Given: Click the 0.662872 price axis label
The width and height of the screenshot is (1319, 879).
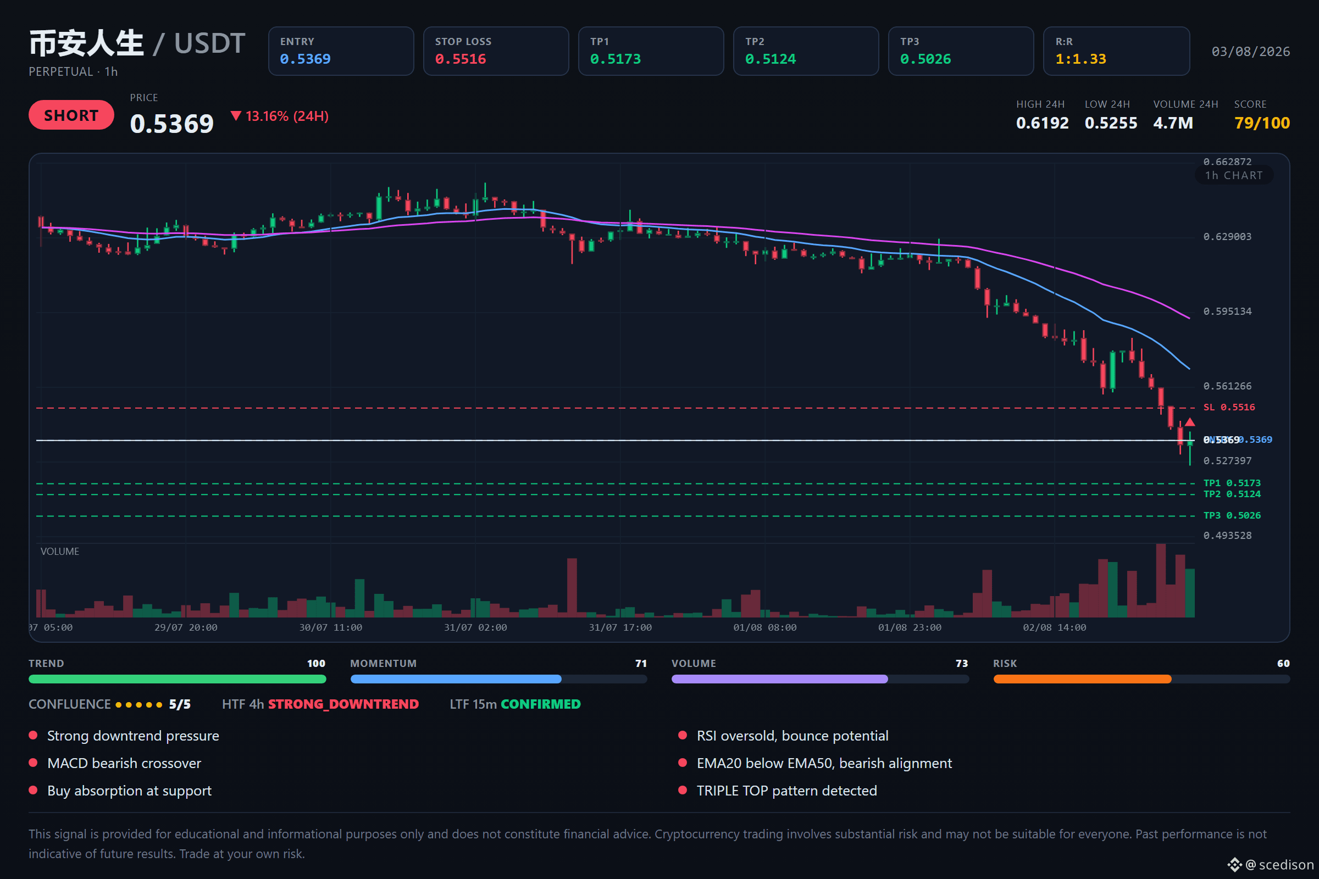Looking at the screenshot, I should pos(1227,162).
